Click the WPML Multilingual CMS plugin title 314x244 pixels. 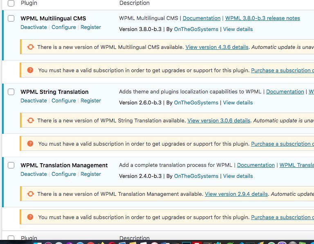(53, 18)
